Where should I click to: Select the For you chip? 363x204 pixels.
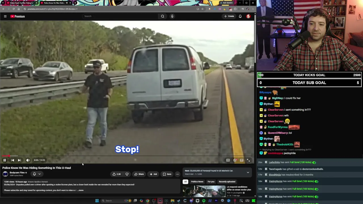click(211, 182)
